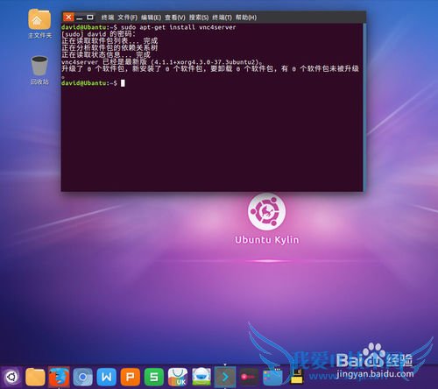This screenshot has width=438, height=389.
Task: Open the 编辑(E) menu in terminal
Action: click(x=151, y=18)
